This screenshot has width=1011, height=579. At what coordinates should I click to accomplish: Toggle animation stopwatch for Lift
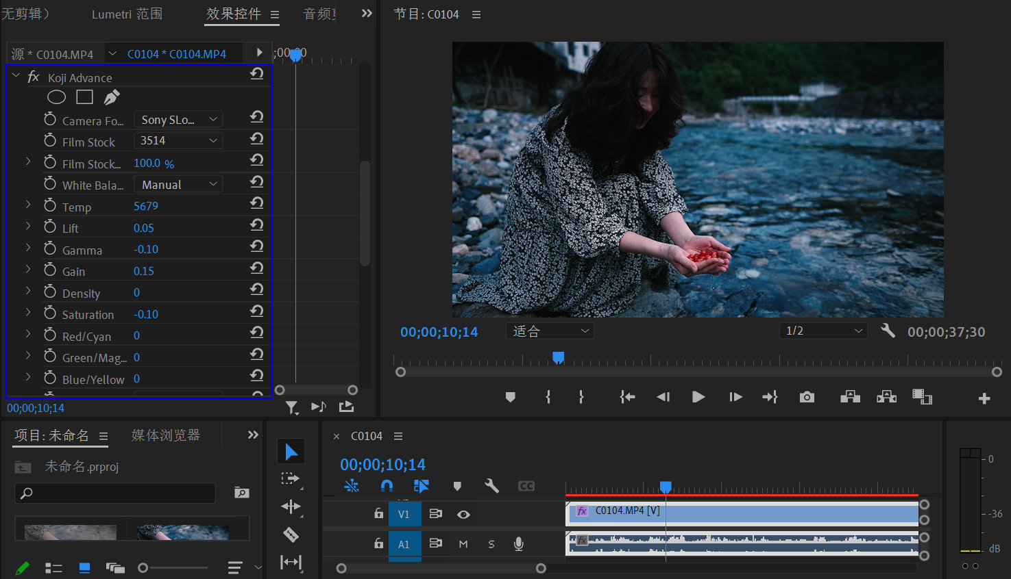point(50,227)
